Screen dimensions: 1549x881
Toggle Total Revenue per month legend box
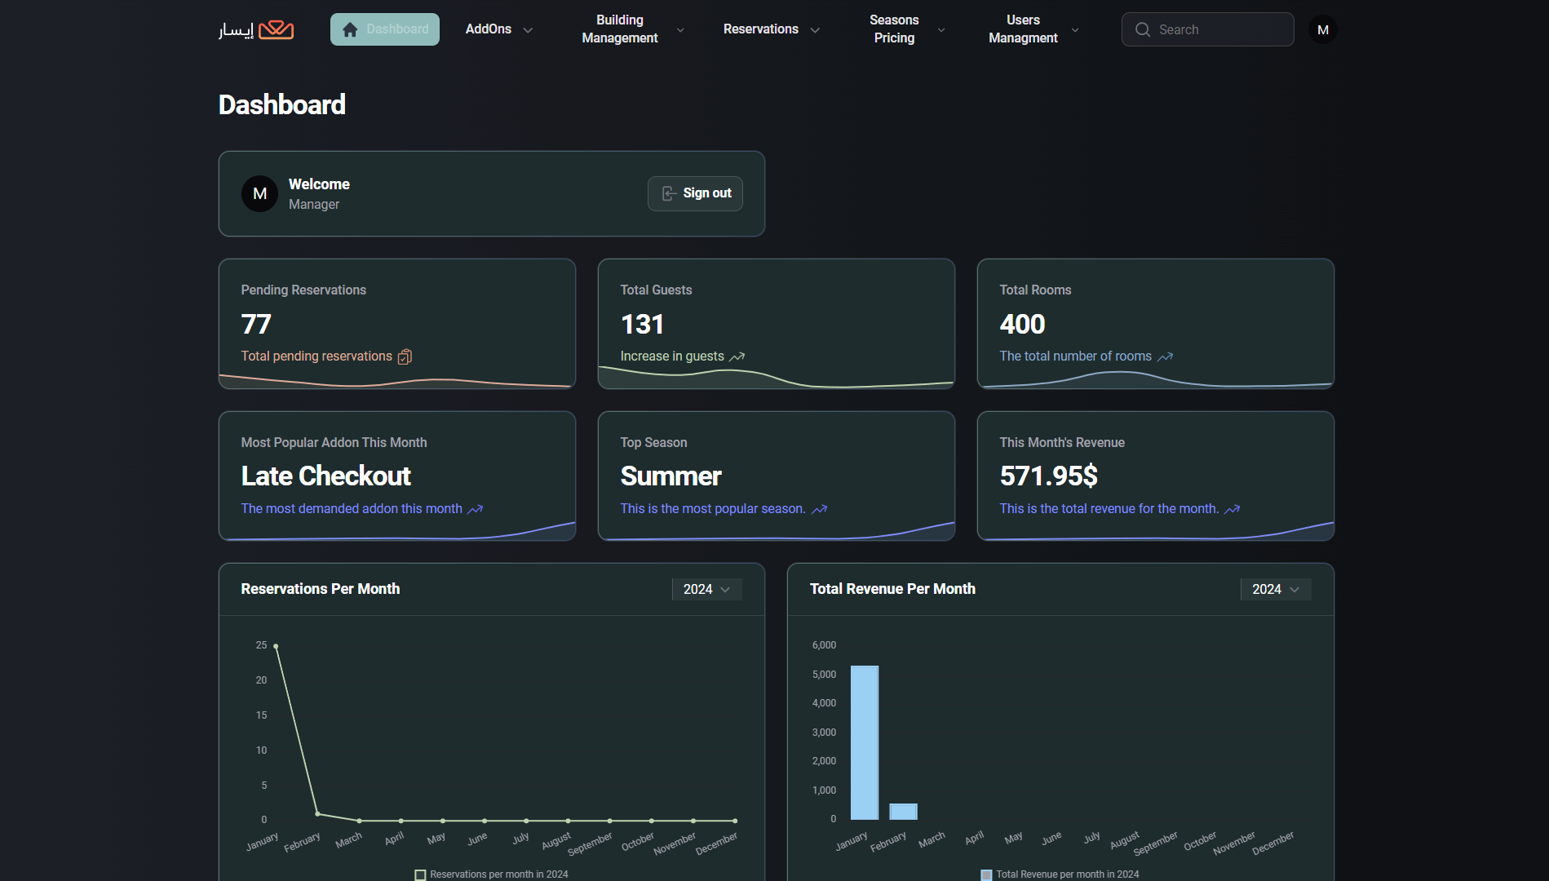coord(986,874)
